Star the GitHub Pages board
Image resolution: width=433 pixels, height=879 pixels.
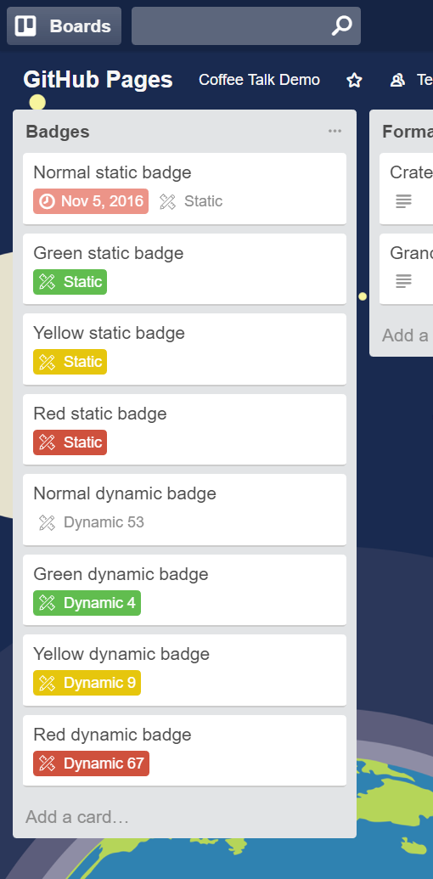354,80
